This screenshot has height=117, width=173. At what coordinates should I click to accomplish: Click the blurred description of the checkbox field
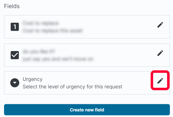point(58,59)
